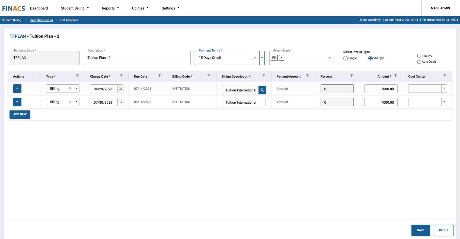This screenshot has height=239, width=460.
Task: Clear the 15 Days Credit payment term
Action: pyautogui.click(x=255, y=58)
